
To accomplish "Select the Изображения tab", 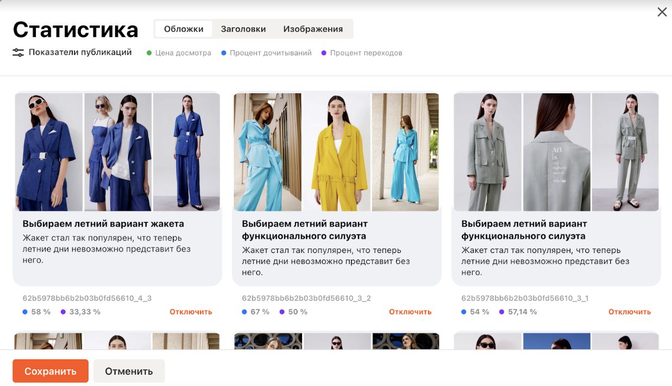I will tap(313, 29).
